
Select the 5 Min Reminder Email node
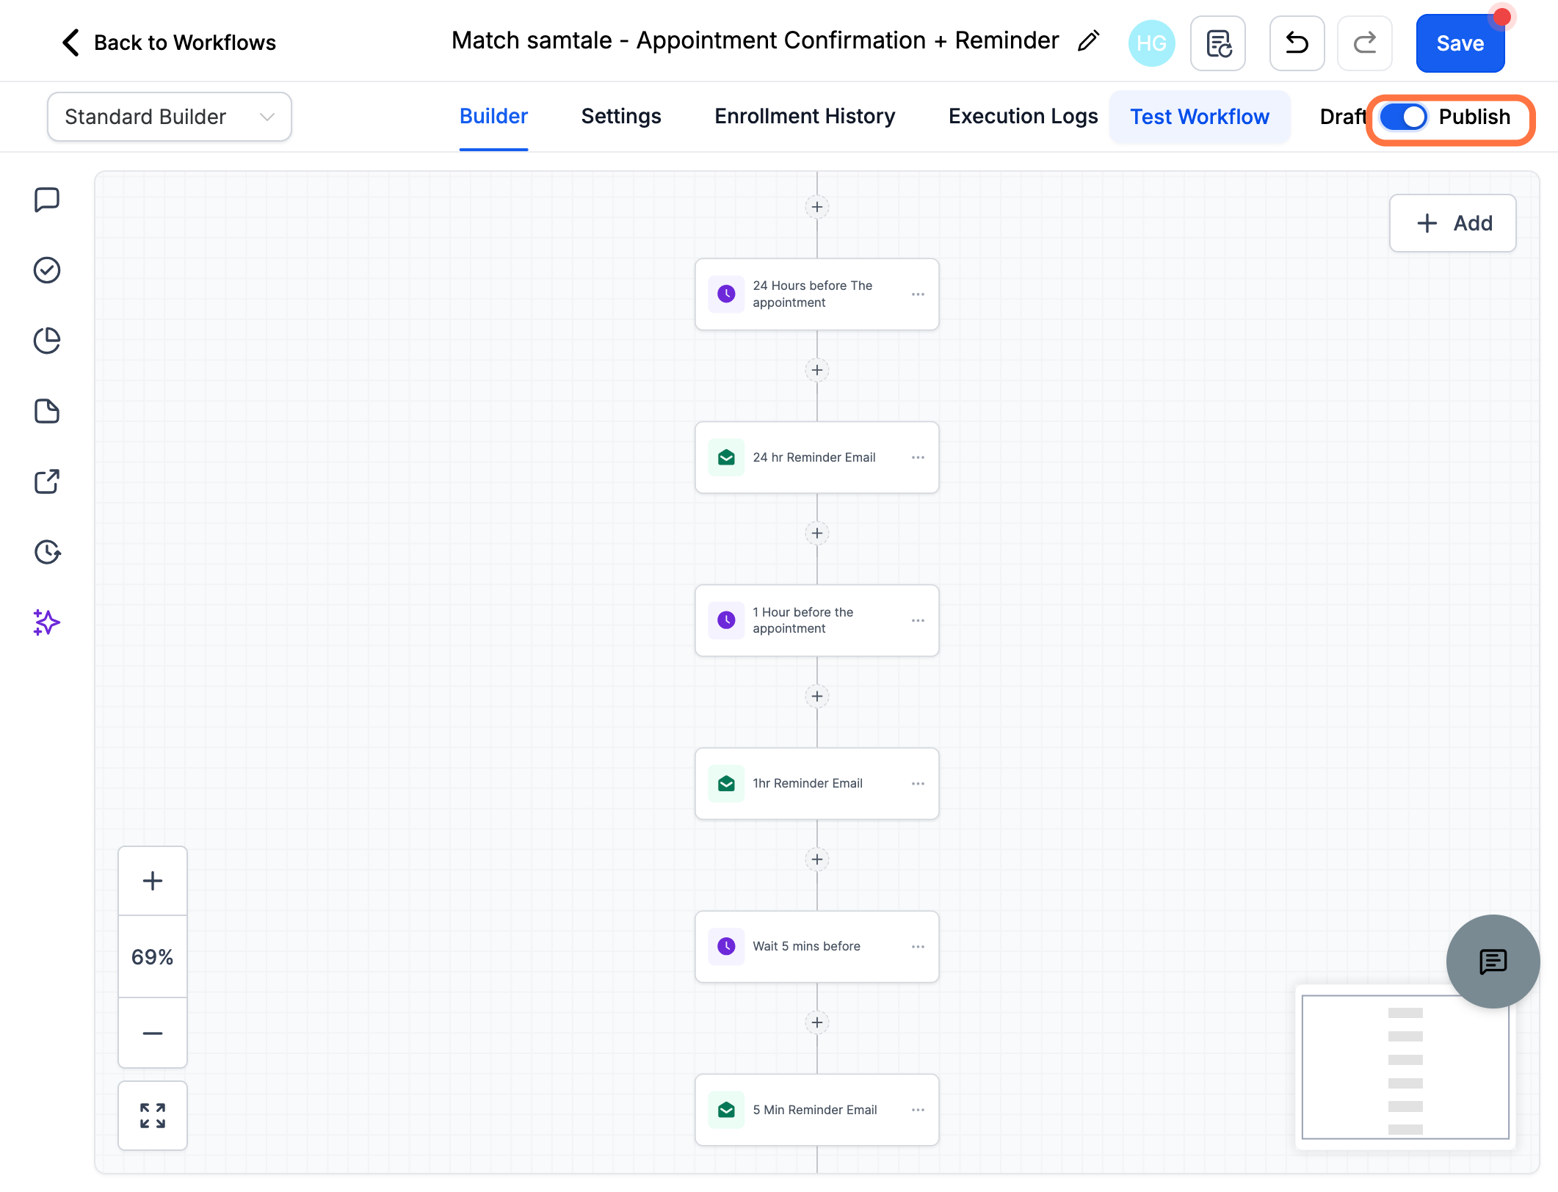pos(817,1110)
